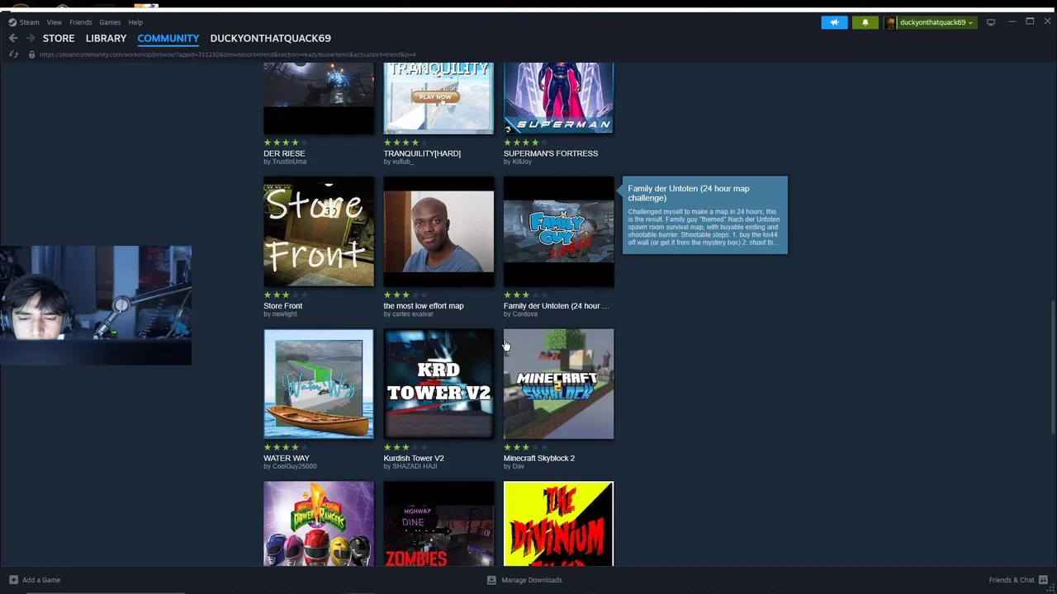Open the DUCKYONTHATQUACK69 profile tab
The height and width of the screenshot is (594, 1057).
click(271, 38)
